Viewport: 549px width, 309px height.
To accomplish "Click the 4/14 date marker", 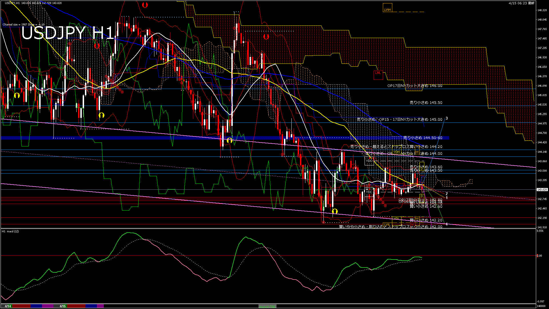I will 8,306.
